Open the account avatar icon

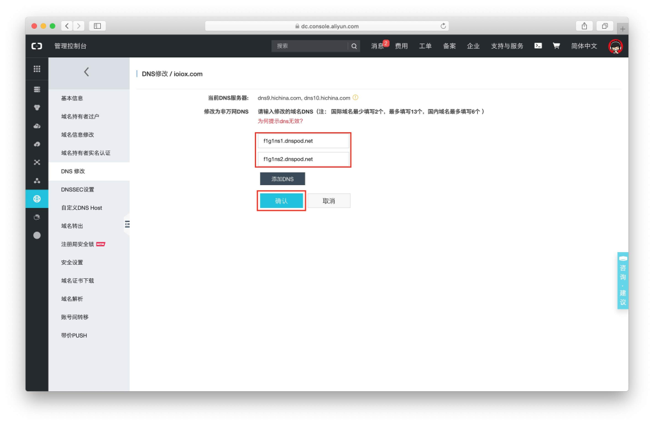[615, 46]
